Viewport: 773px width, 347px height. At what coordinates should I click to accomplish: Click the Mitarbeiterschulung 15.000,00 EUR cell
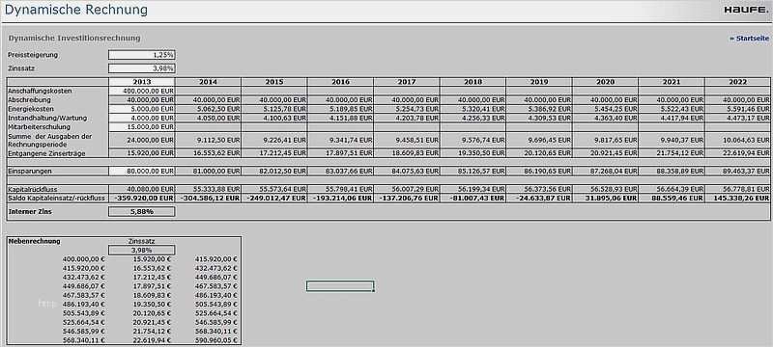coord(141,127)
